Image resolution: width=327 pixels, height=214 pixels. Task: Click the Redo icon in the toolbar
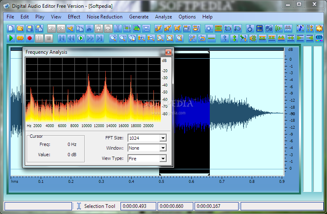pos(61,28)
